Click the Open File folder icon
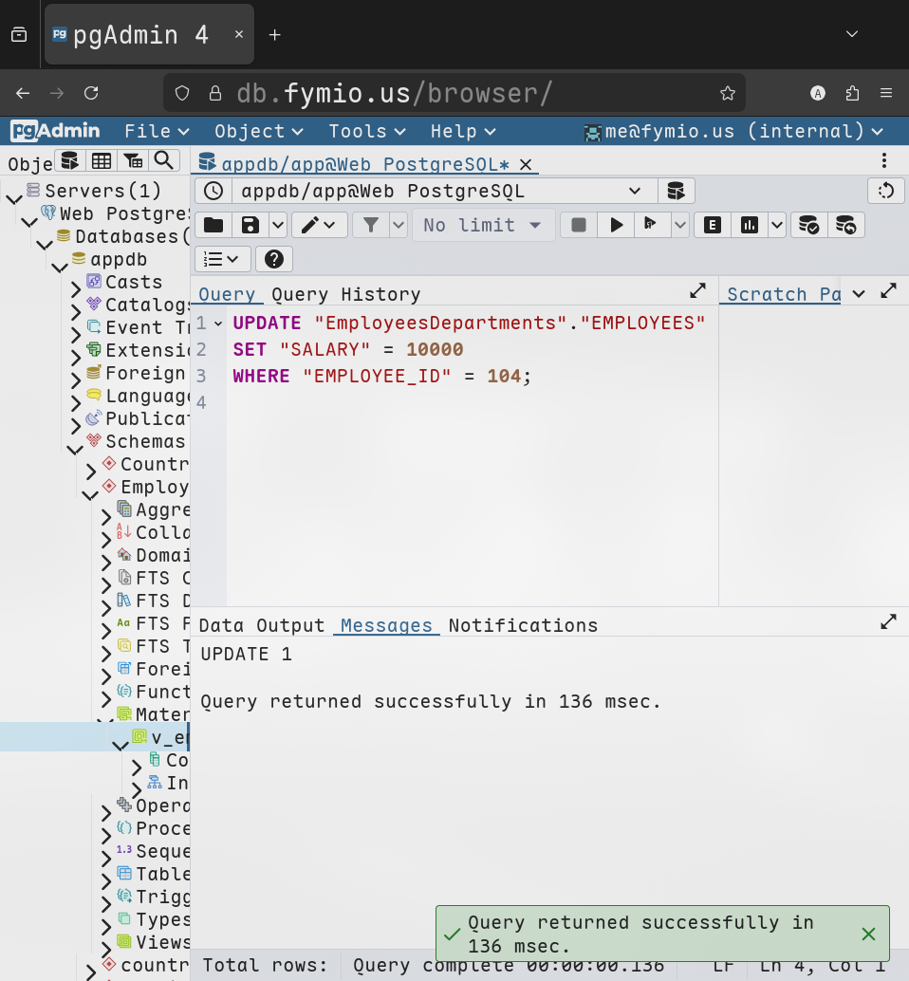Viewport: 909px width, 981px height. coord(213,225)
